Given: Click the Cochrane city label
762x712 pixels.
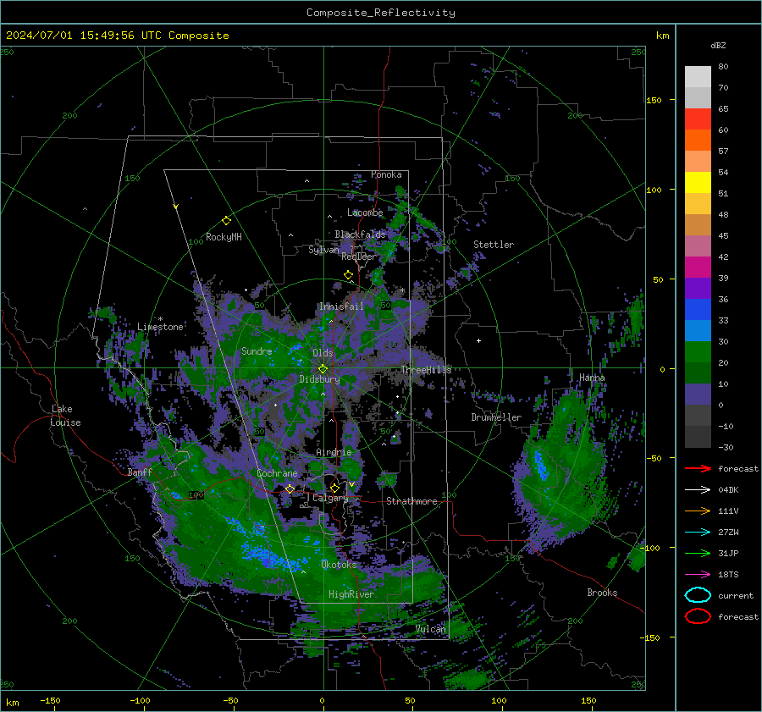Looking at the screenshot, I should (277, 473).
